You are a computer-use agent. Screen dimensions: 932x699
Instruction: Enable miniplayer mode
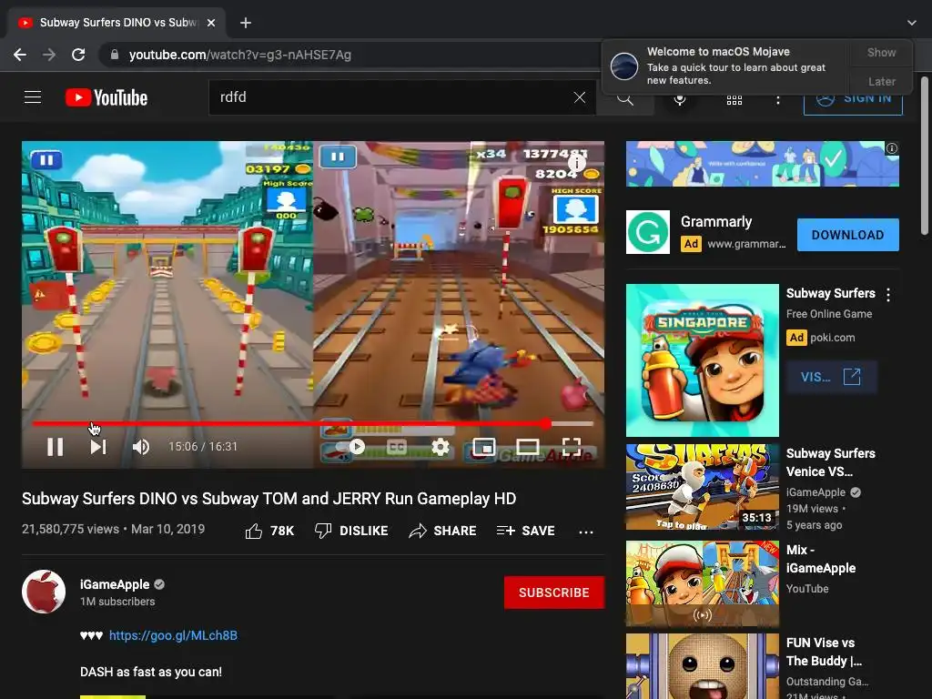pyautogui.click(x=484, y=446)
